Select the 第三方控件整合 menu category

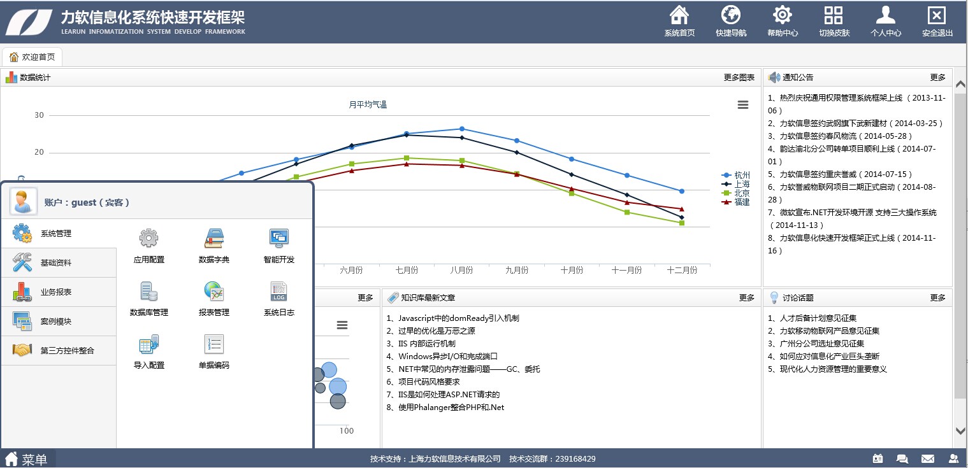click(59, 351)
